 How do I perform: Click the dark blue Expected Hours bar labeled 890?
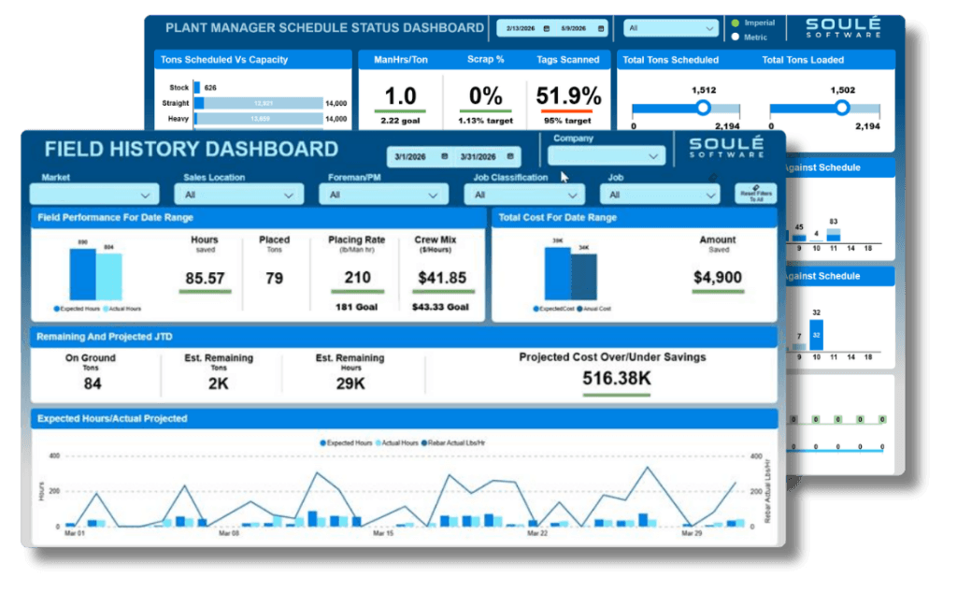[82, 274]
